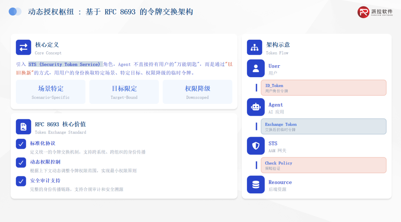Expand the Exchange Token entry under Agent
This screenshot has width=401, height=222.
[323, 126]
